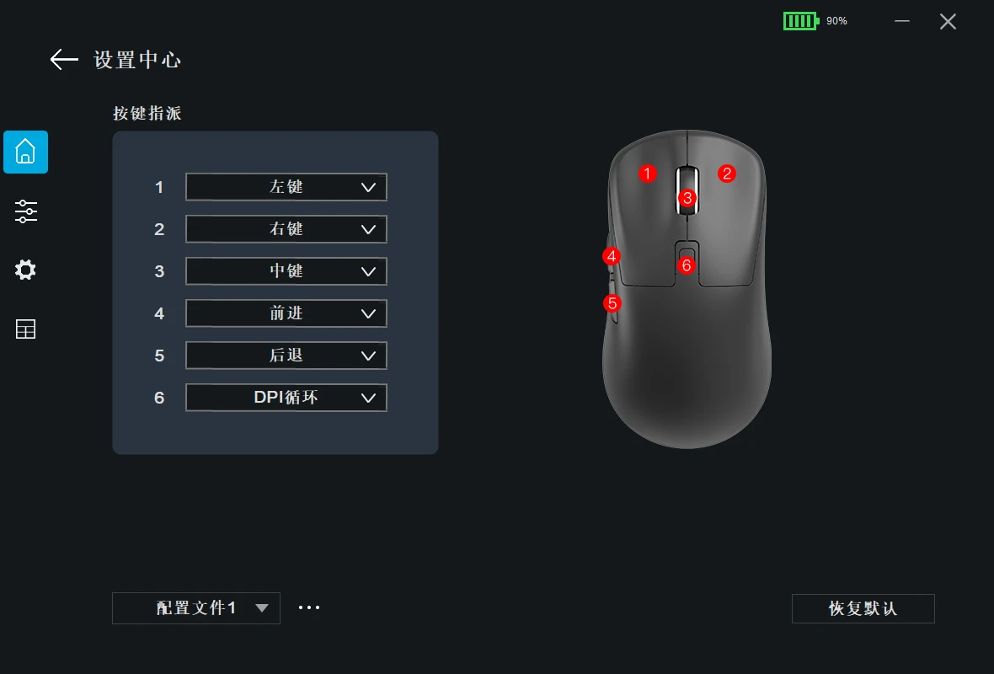Screen dimensions: 994x674
Task: Expand the 左键 dropdown for key 1
Action: pyautogui.click(x=286, y=187)
